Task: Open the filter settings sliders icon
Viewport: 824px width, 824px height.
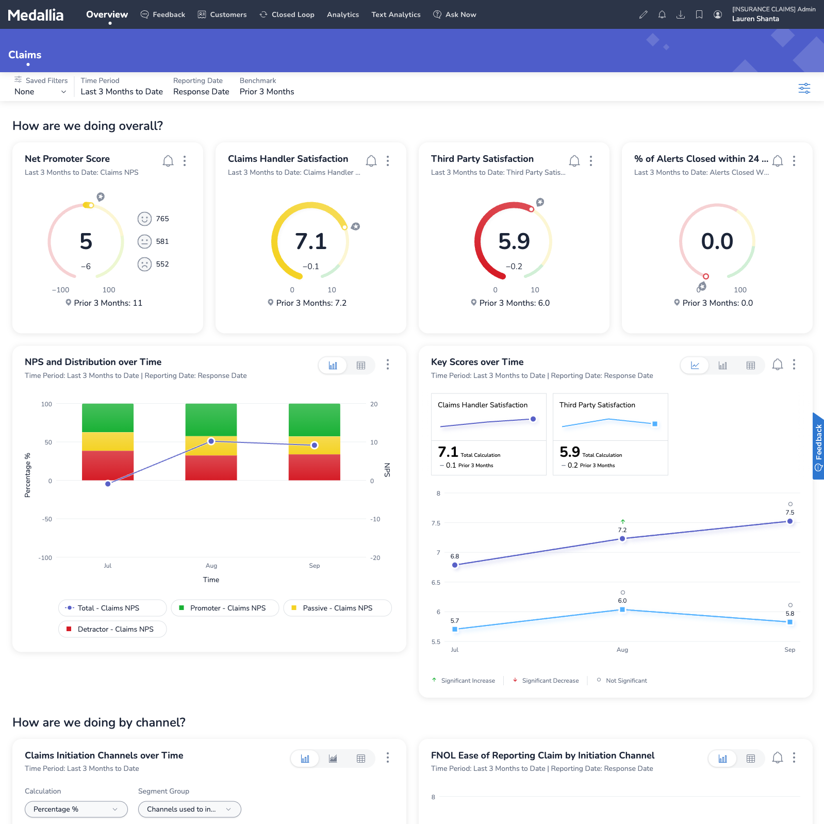Action: pos(804,88)
